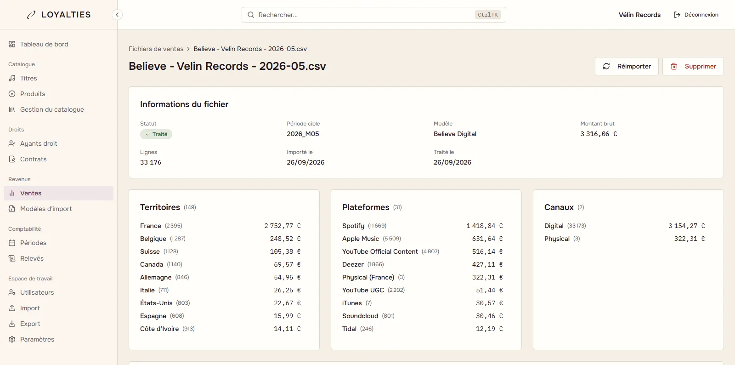Viewport: 735px width, 365px height.
Task: Click the YouTube Official Content row
Action: 423,251
